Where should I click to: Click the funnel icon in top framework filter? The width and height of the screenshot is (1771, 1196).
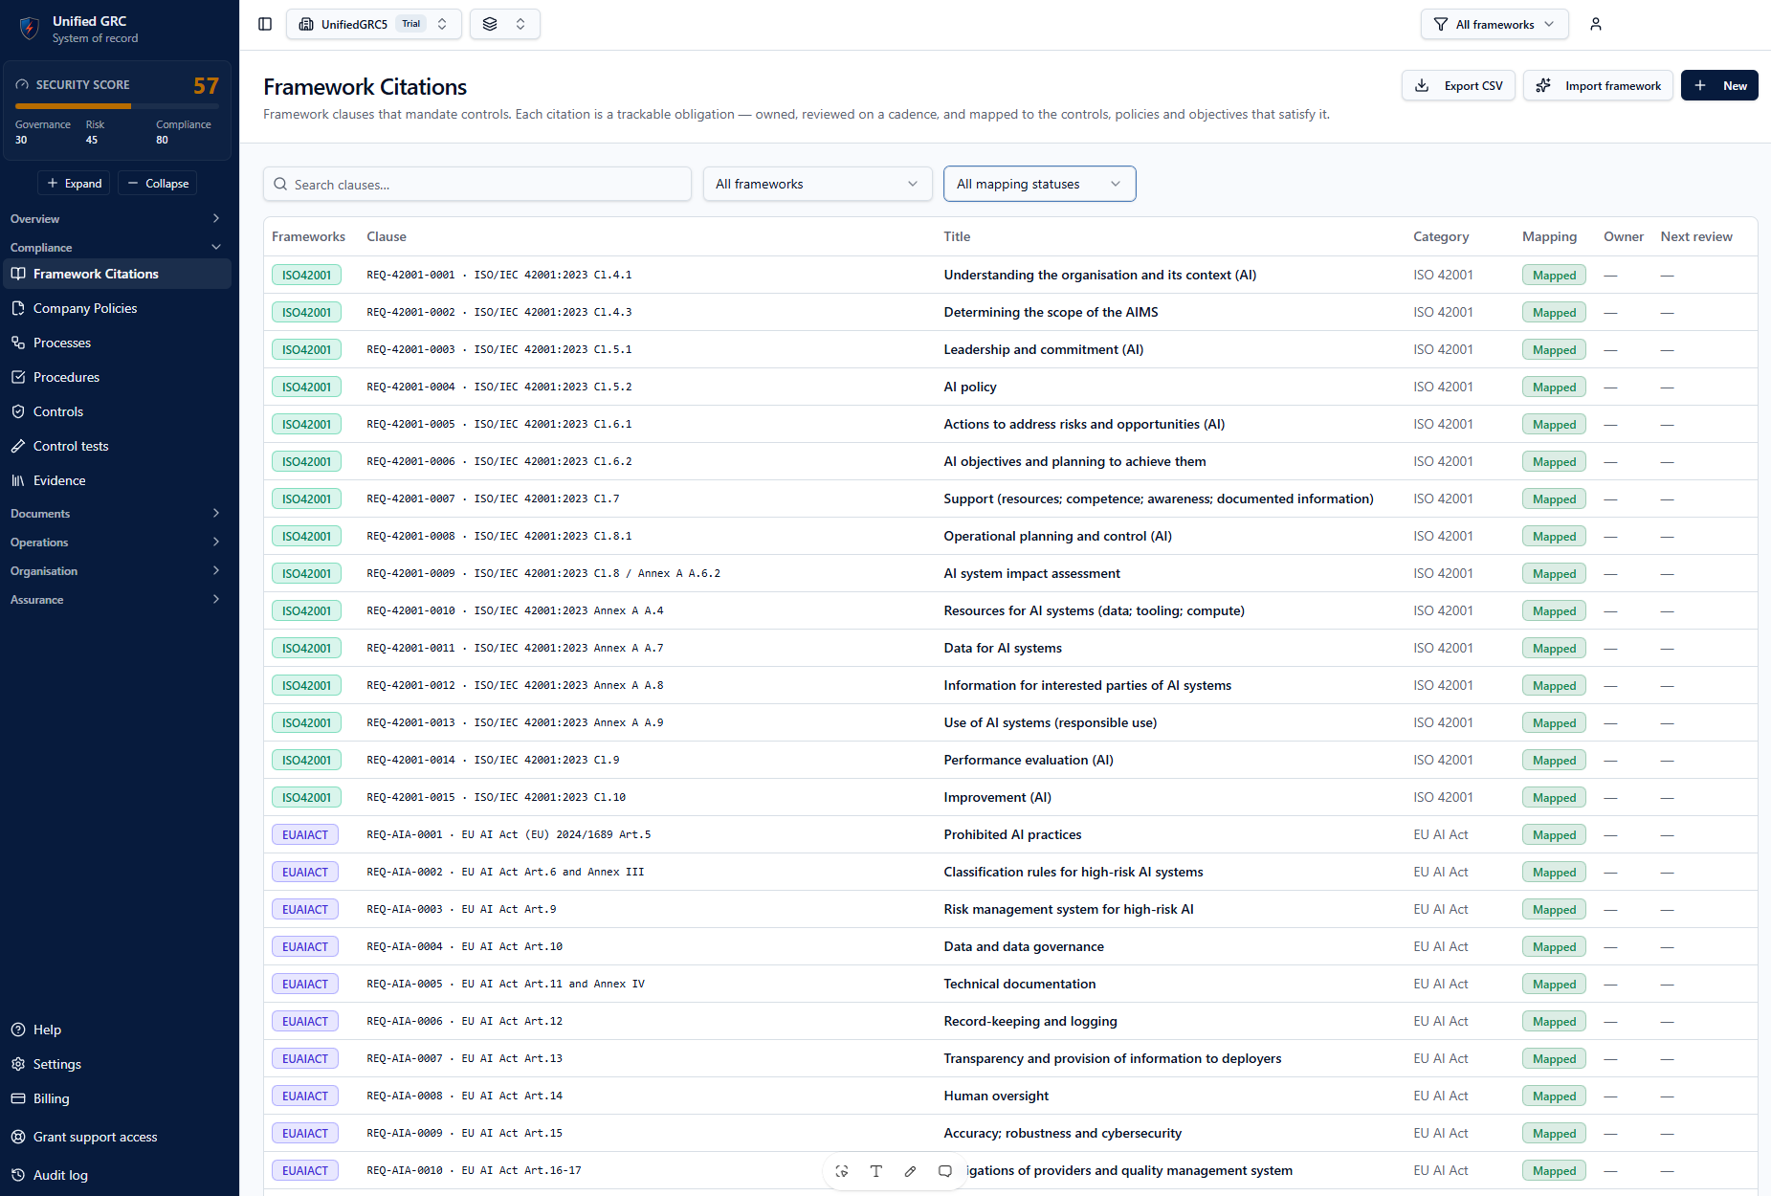click(x=1441, y=24)
